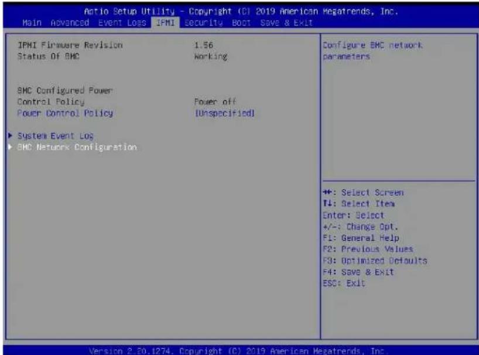
Task: Click the F1: General Help hint
Action: (x=361, y=238)
